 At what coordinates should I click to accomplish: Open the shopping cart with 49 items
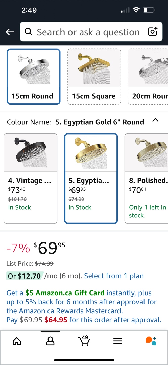[84, 341]
